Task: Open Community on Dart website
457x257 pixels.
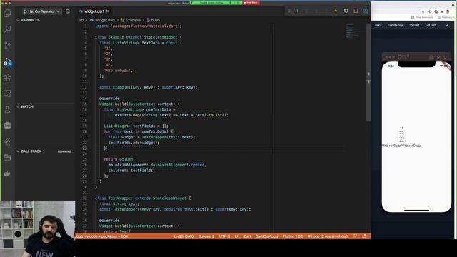Action: tap(395, 26)
